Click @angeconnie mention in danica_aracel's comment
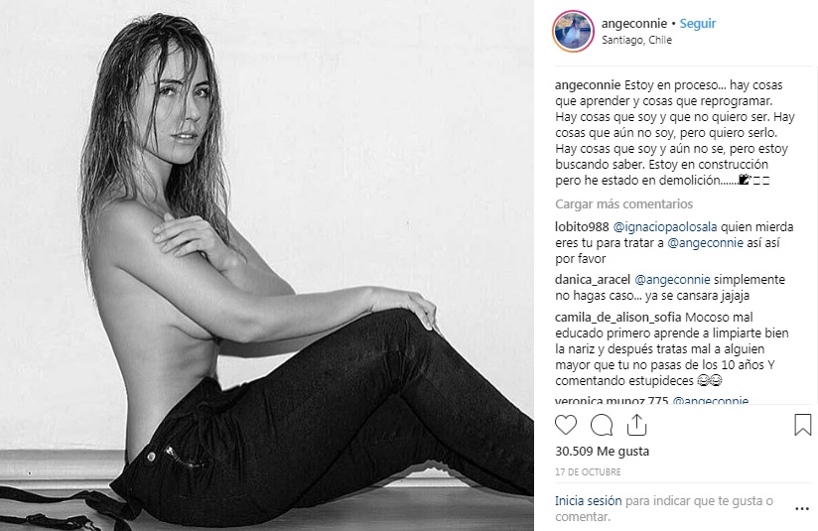Viewport: 818px width, 531px height. (672, 280)
